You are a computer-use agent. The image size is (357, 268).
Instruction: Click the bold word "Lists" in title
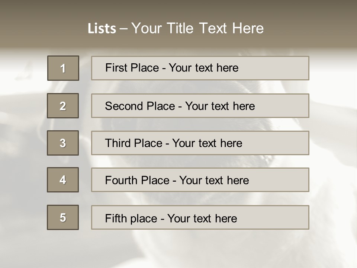point(102,29)
